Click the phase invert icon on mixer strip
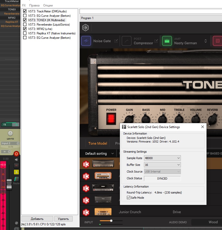Viewport: 222px width, 230px height. 17,223
